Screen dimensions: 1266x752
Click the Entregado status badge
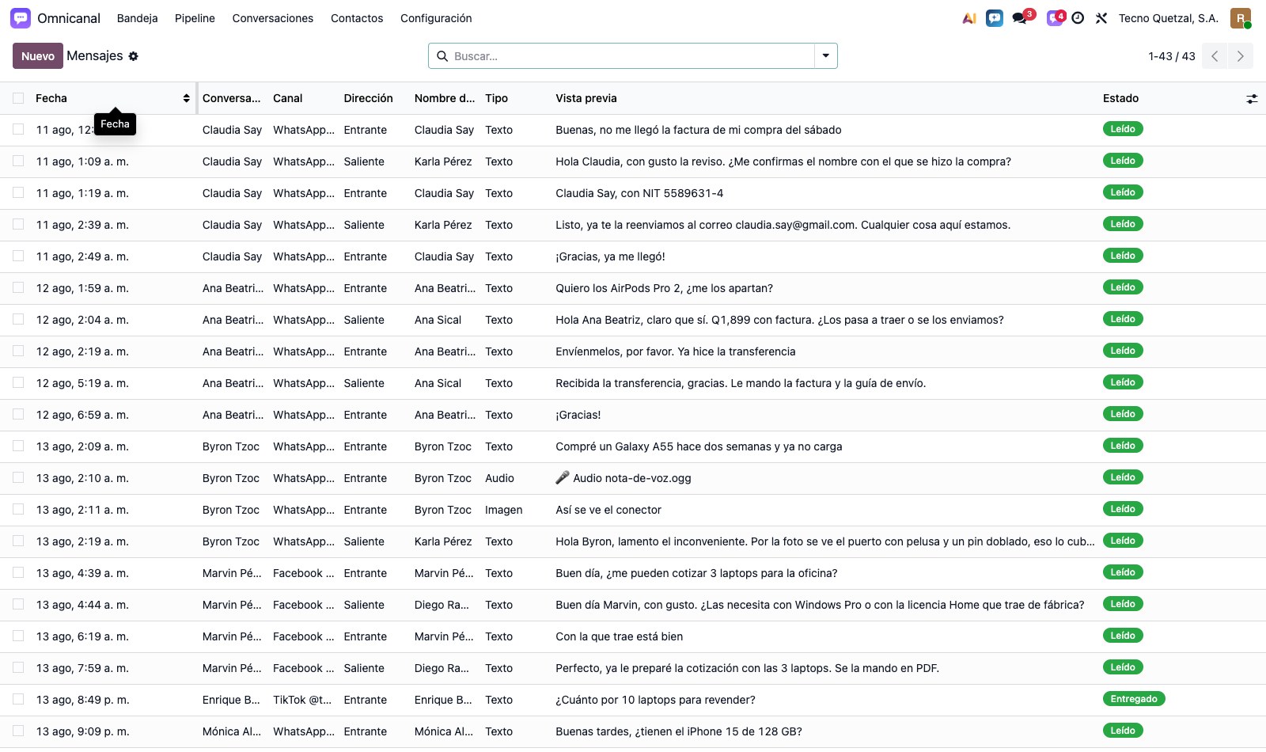pyautogui.click(x=1134, y=699)
